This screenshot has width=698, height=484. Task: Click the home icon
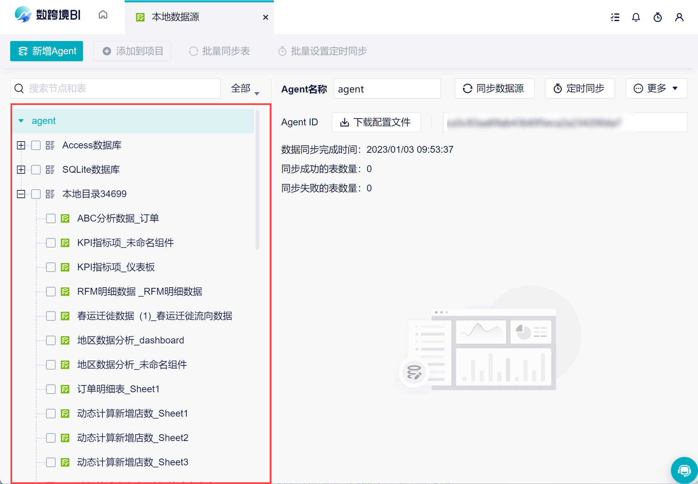click(x=103, y=15)
